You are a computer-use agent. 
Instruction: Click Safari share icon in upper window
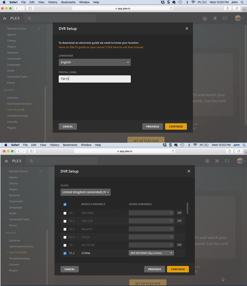point(228,8)
